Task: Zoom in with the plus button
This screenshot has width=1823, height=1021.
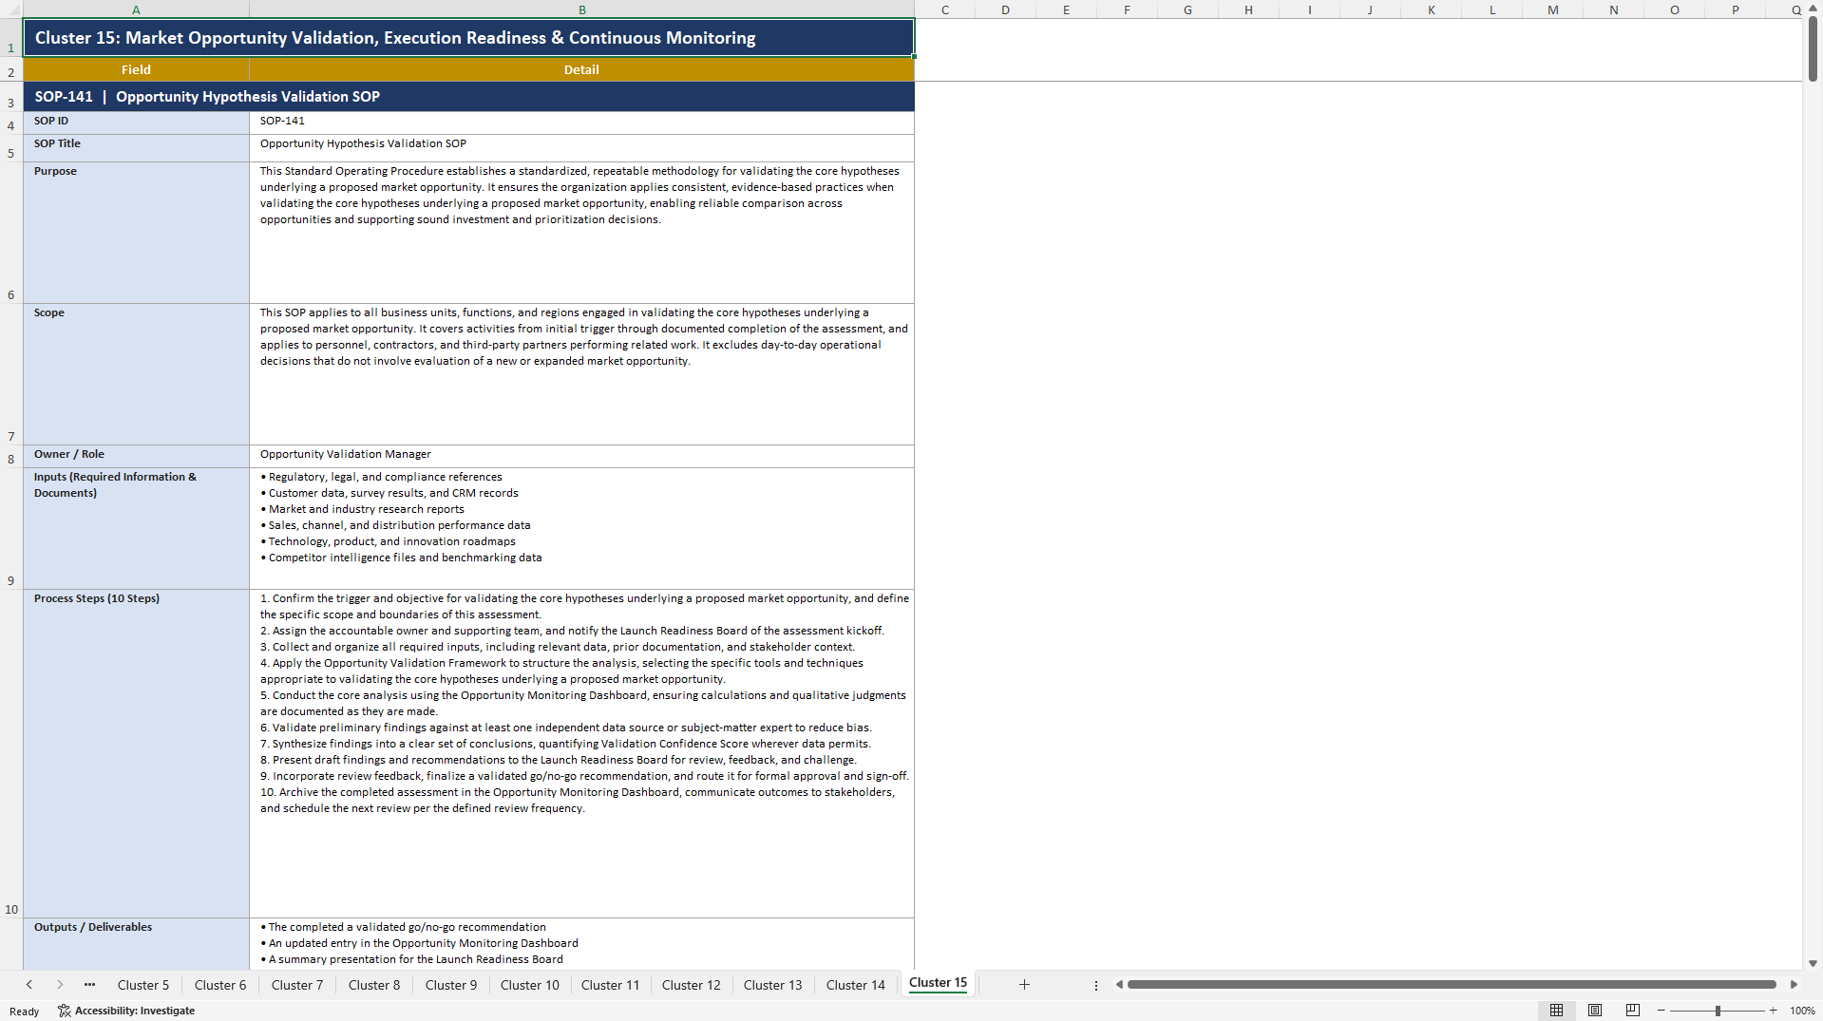Action: [1773, 1011]
